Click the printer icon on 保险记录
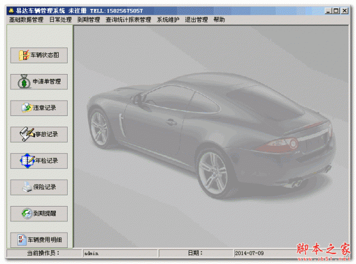 [27, 187]
